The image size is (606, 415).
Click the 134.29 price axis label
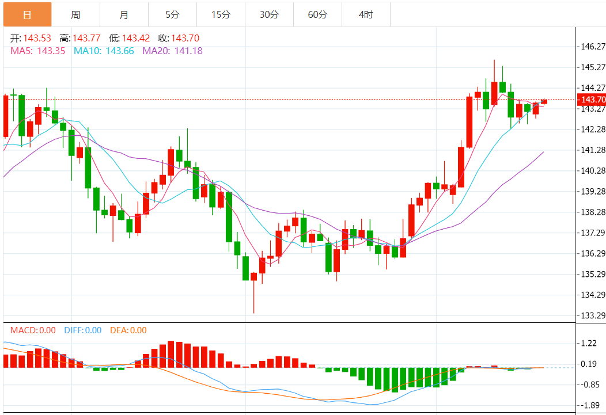point(593,295)
